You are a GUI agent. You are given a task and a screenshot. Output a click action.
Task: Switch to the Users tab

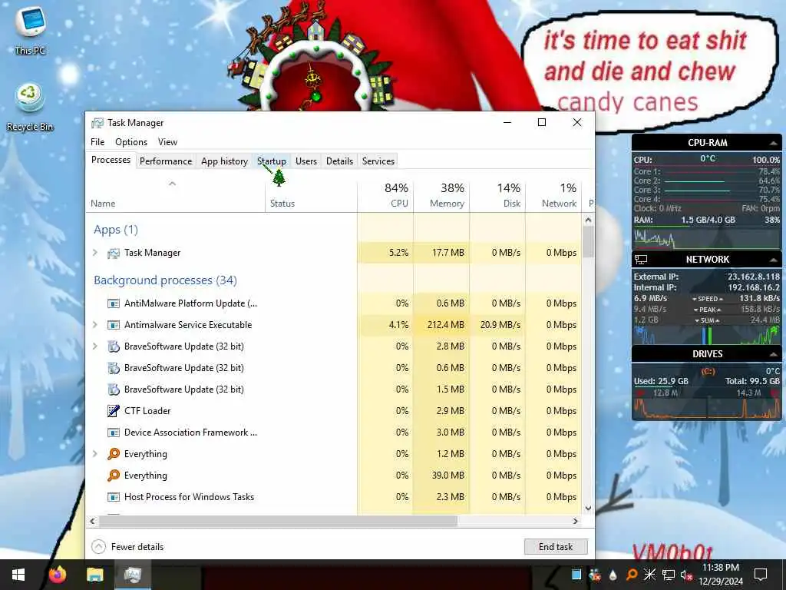[x=305, y=161]
